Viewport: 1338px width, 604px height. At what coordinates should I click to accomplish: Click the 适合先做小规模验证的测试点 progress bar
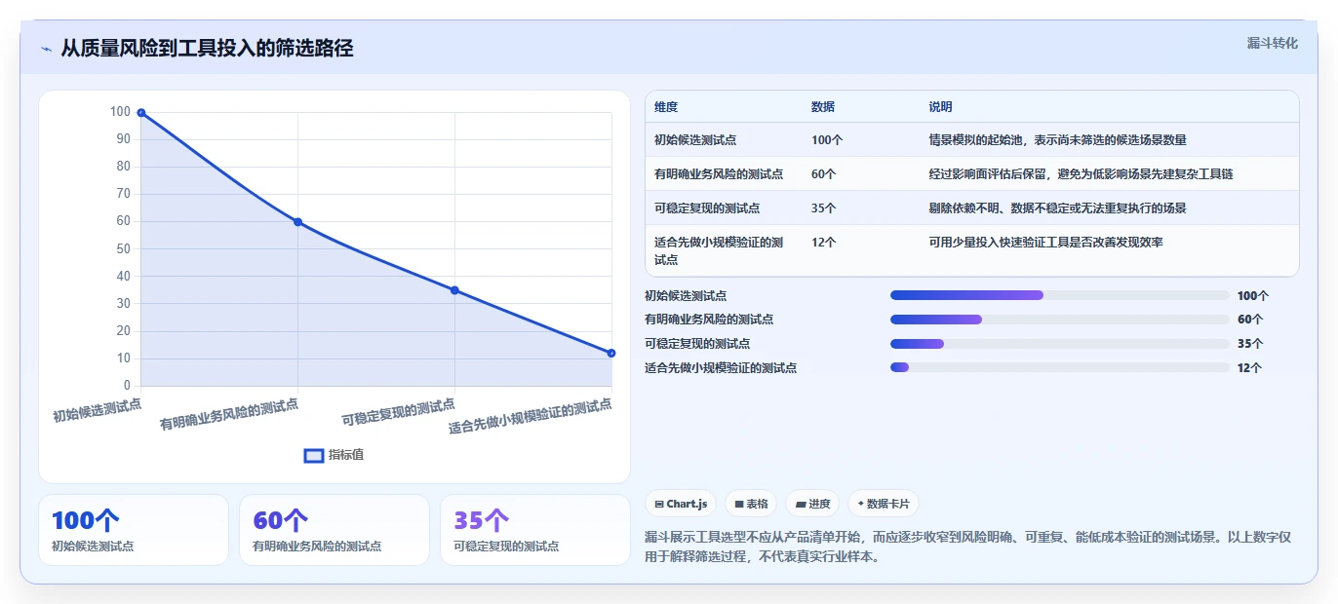point(1059,367)
